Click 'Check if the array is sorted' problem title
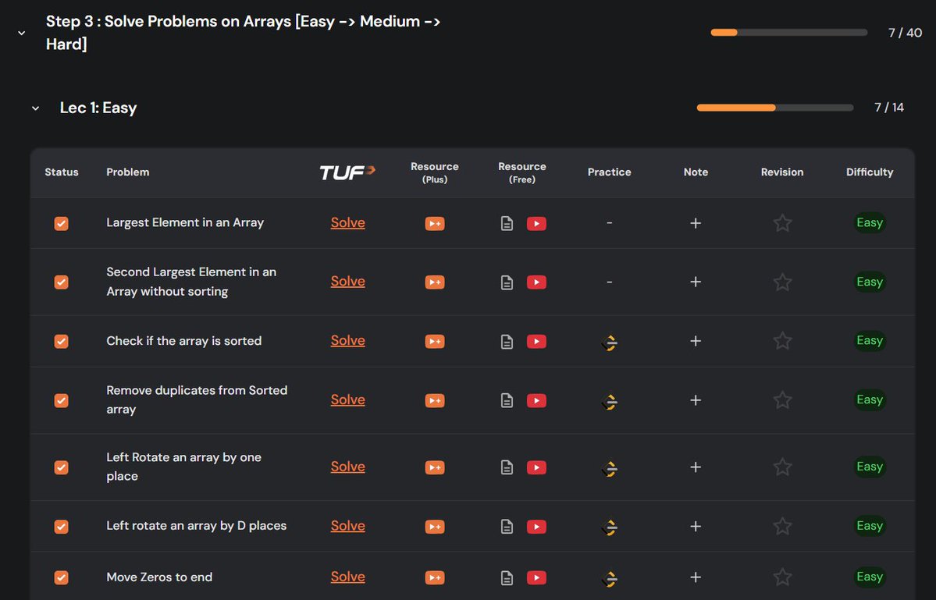Screen dimensions: 936x600 pos(184,340)
